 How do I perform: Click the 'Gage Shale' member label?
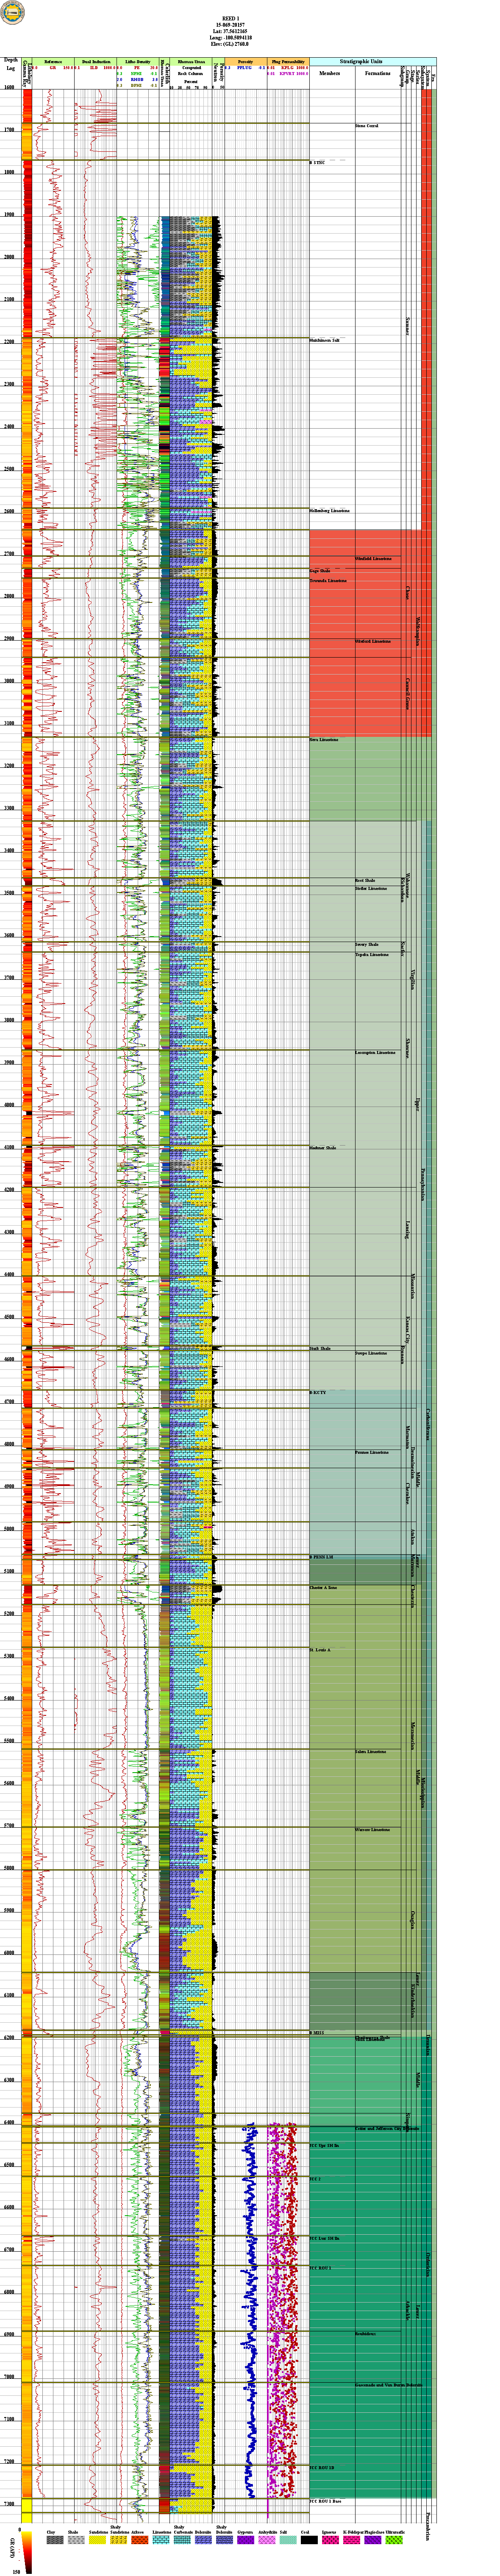(320, 571)
